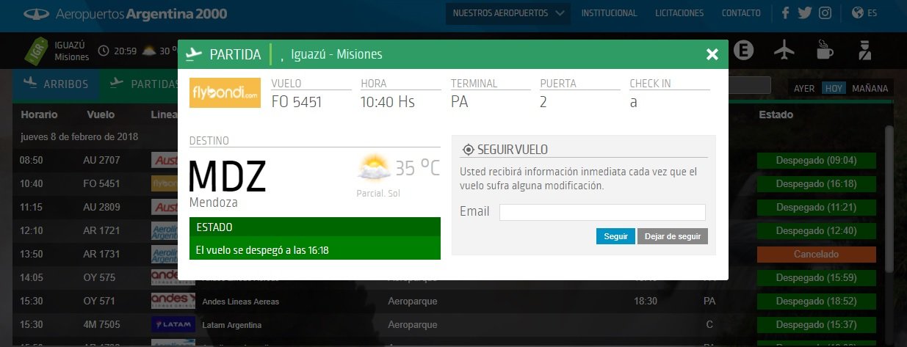Click the officer/security person icon
This screenshot has height=347, width=907.
point(864,50)
